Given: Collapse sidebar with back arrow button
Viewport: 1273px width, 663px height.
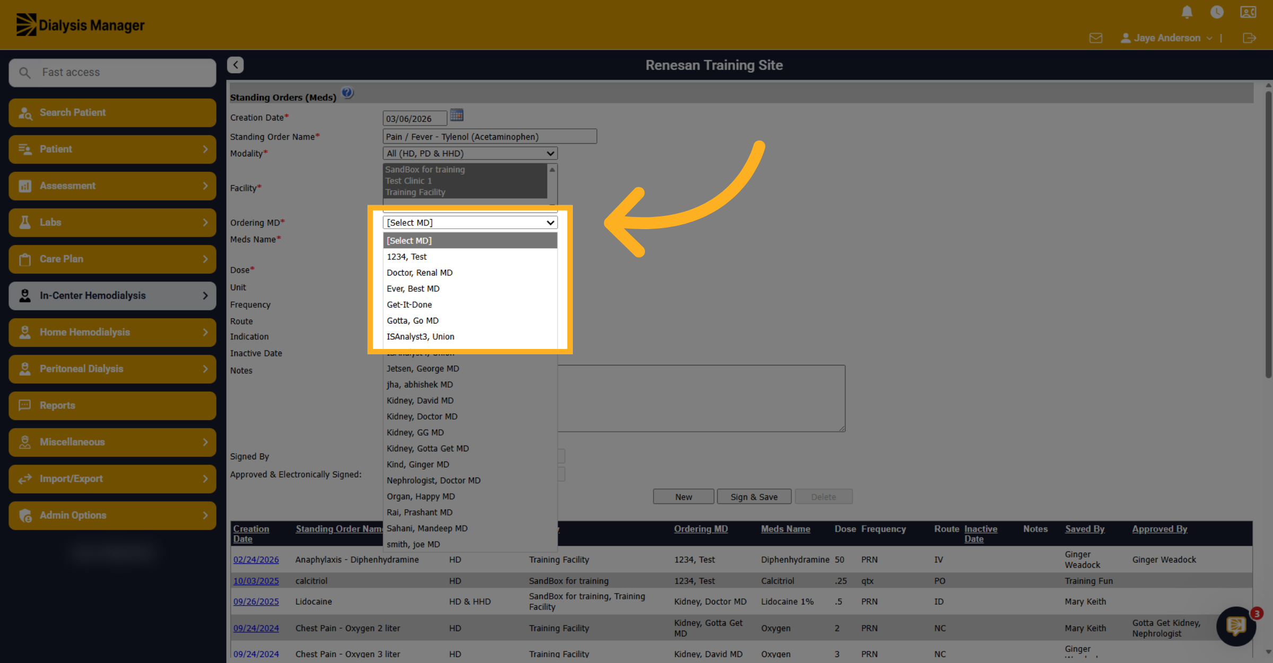Looking at the screenshot, I should [236, 65].
